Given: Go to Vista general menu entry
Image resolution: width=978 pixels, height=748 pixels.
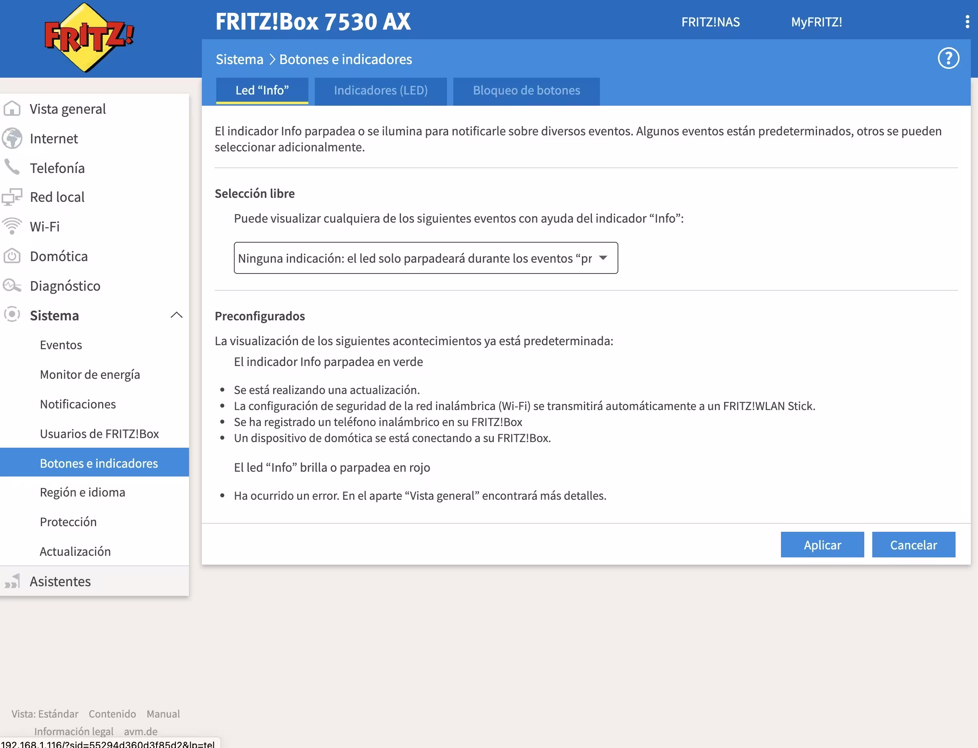Looking at the screenshot, I should click(x=68, y=109).
